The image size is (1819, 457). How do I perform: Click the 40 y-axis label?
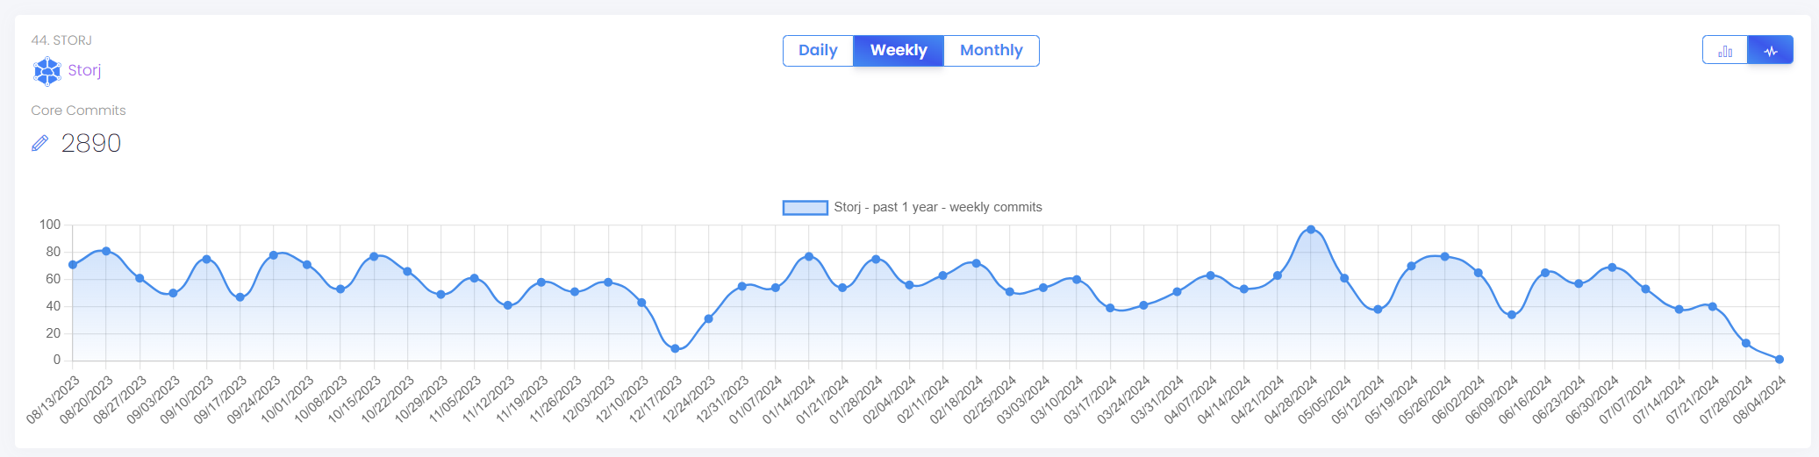coord(54,306)
